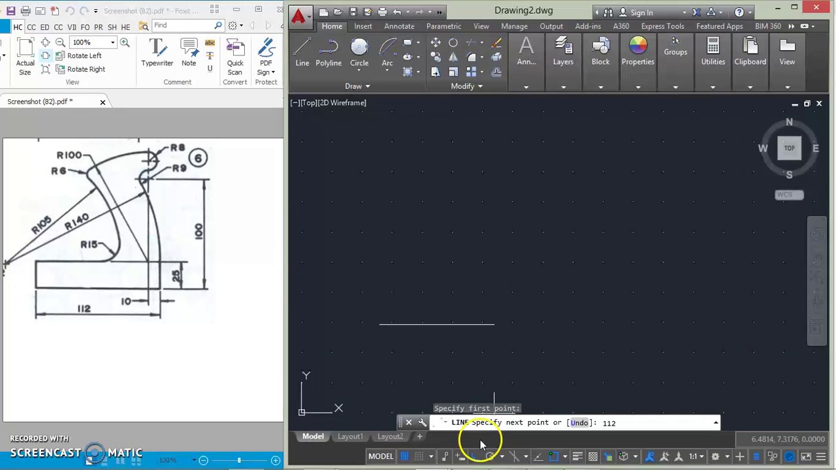Toggle transparency display in status bar
This screenshot has height=470, width=836.
tap(593, 456)
